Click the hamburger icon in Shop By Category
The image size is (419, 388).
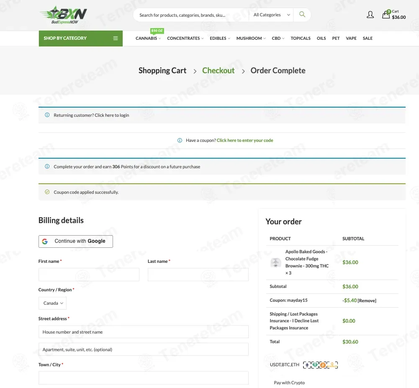click(116, 38)
